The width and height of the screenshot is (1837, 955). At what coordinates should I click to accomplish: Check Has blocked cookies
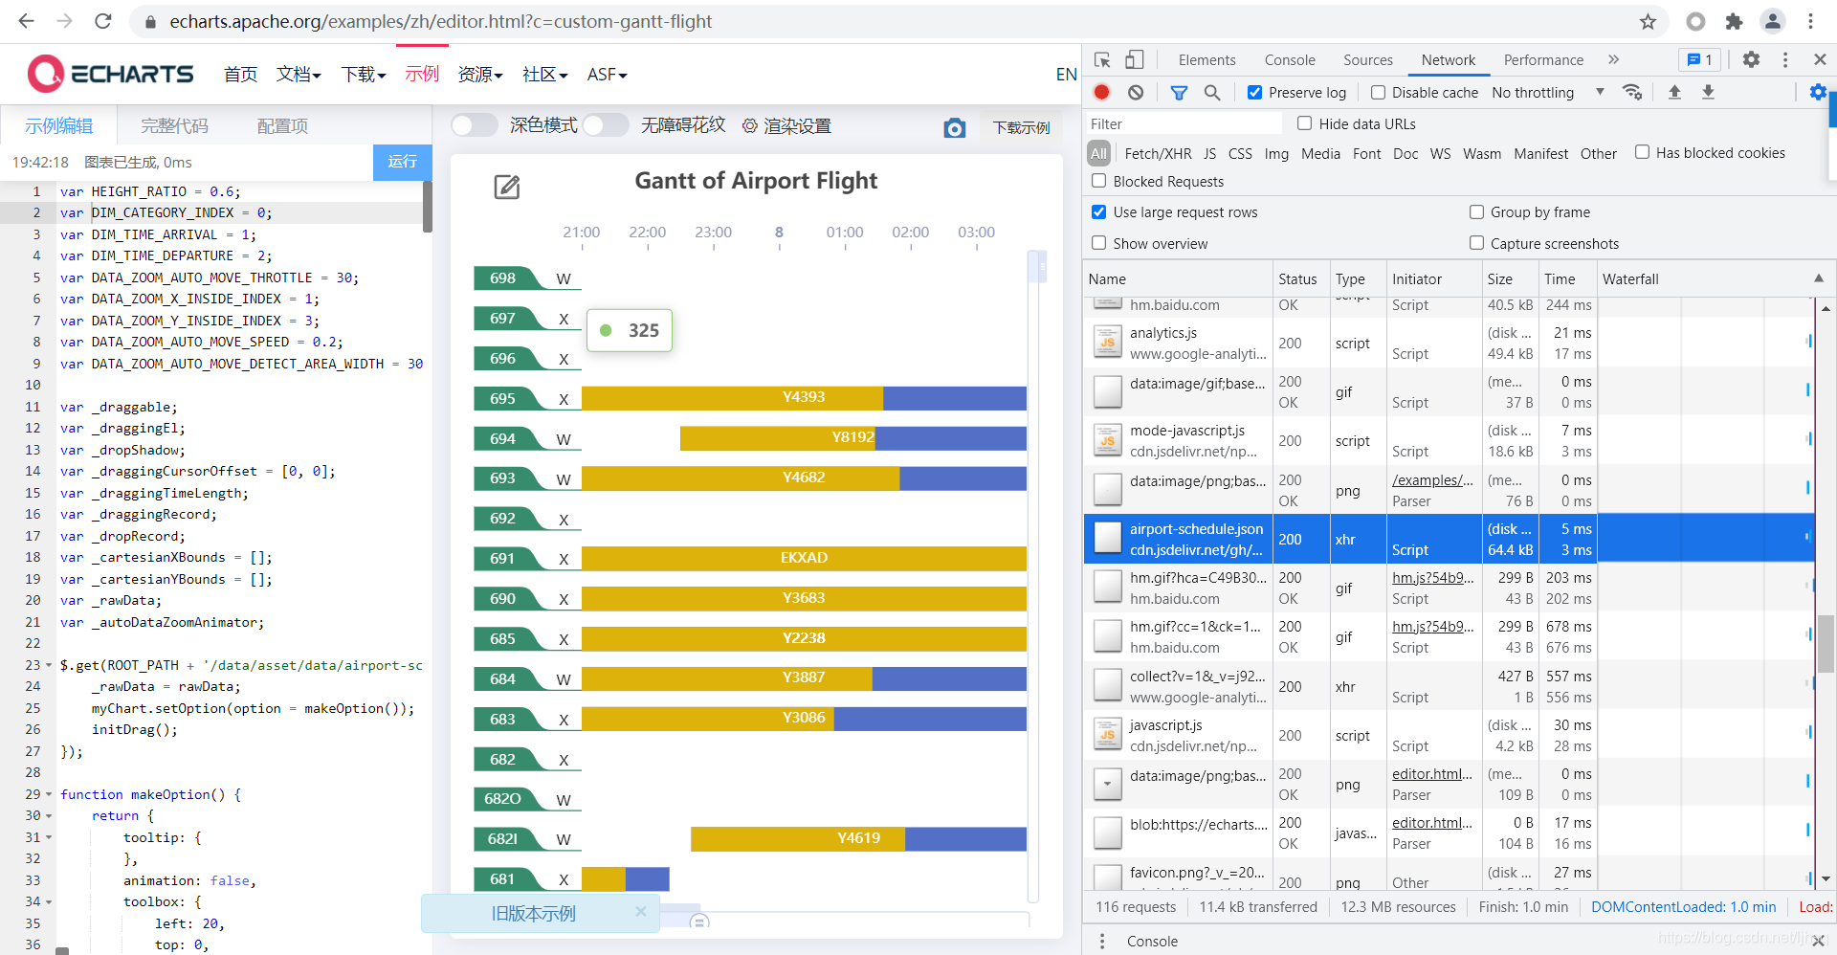point(1642,152)
